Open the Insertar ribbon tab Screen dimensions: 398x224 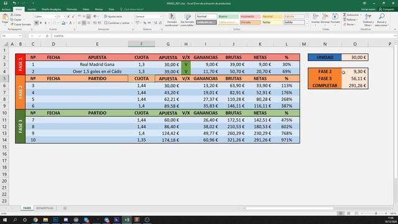(x=32, y=9)
